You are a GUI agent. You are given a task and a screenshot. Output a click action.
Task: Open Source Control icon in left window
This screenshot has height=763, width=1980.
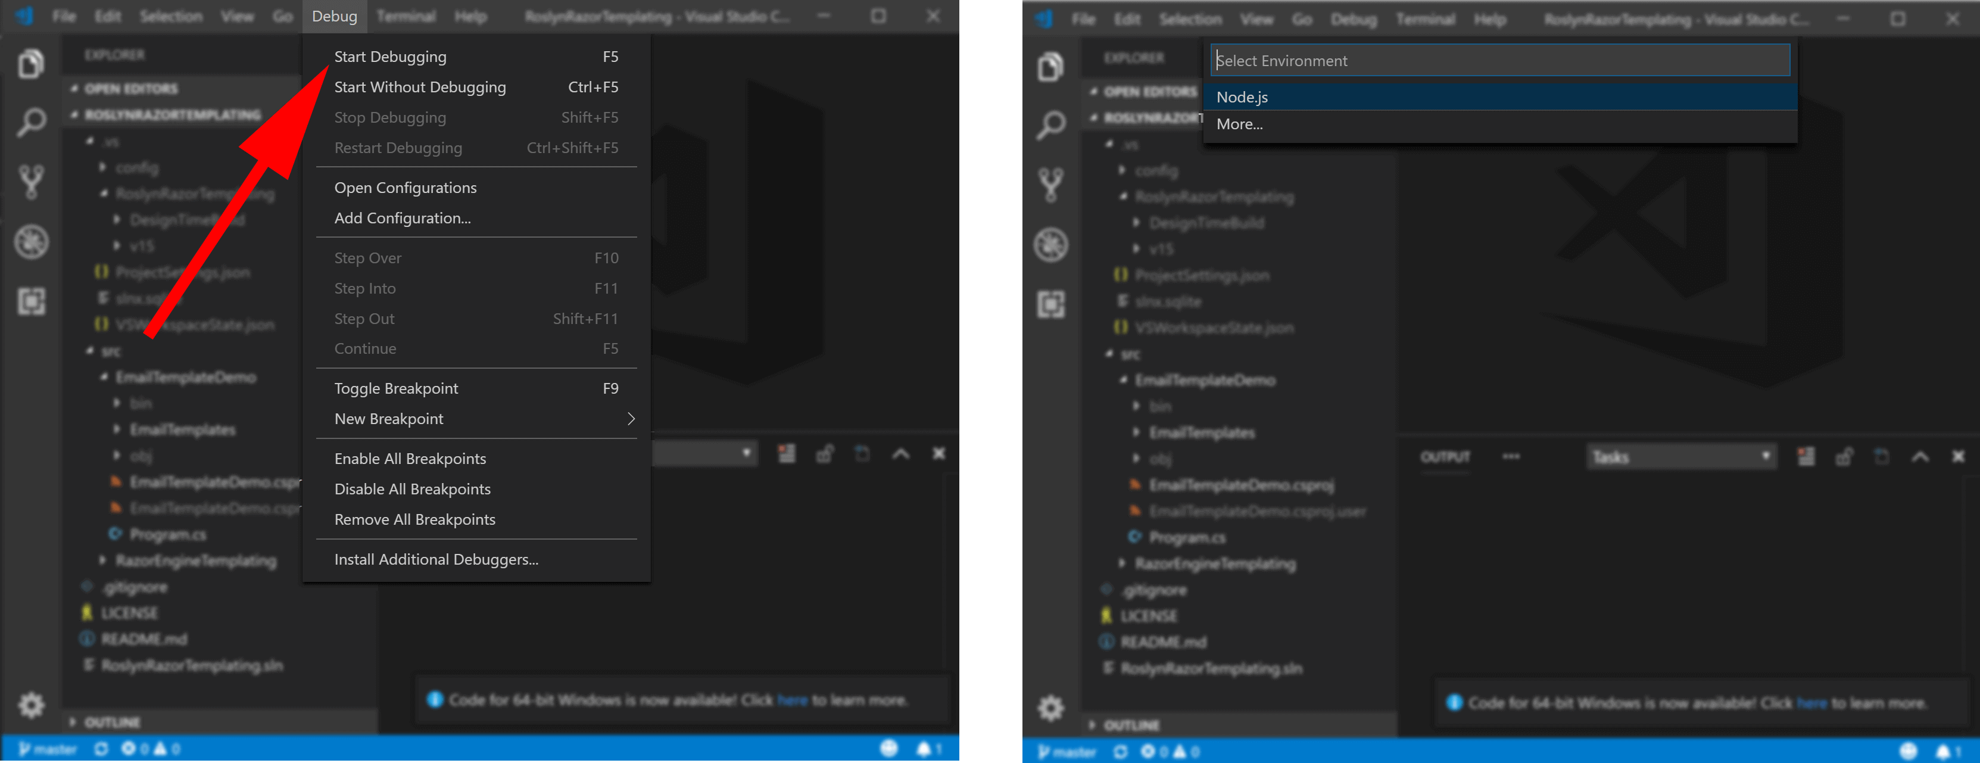pos(31,182)
